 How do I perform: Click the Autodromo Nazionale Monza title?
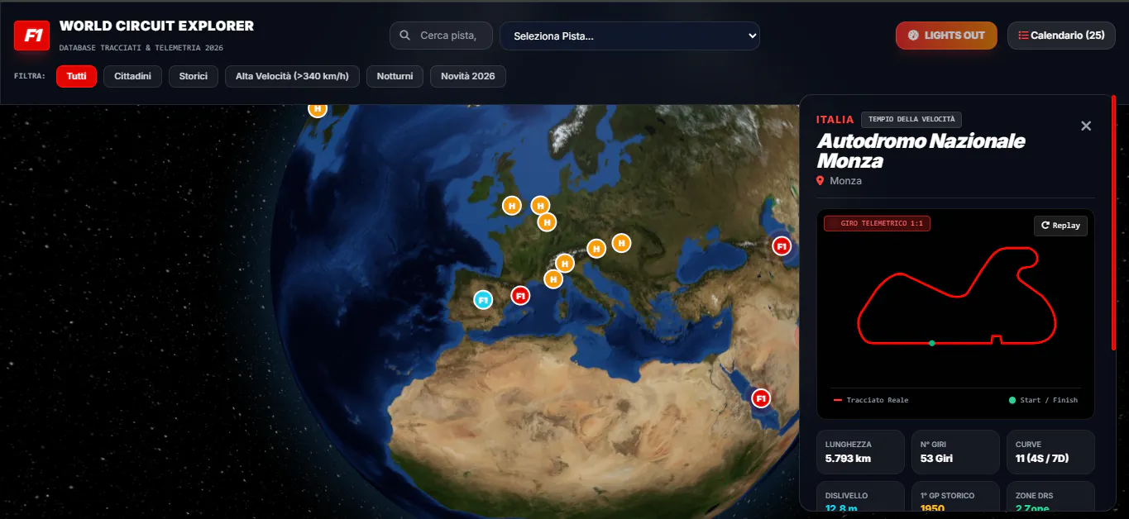pyautogui.click(x=921, y=150)
